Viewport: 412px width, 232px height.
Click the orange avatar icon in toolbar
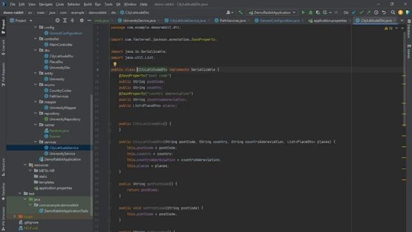coord(400,12)
